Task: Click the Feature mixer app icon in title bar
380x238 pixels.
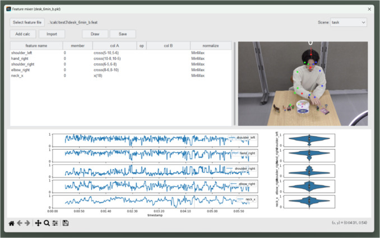Action: point(8,9)
